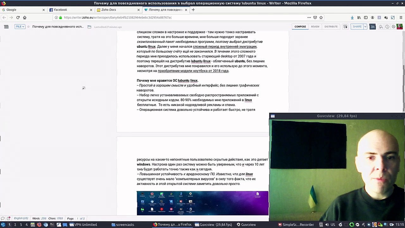Close the Zoho Docs browser tab
405x228 pixels.
coord(138,10)
